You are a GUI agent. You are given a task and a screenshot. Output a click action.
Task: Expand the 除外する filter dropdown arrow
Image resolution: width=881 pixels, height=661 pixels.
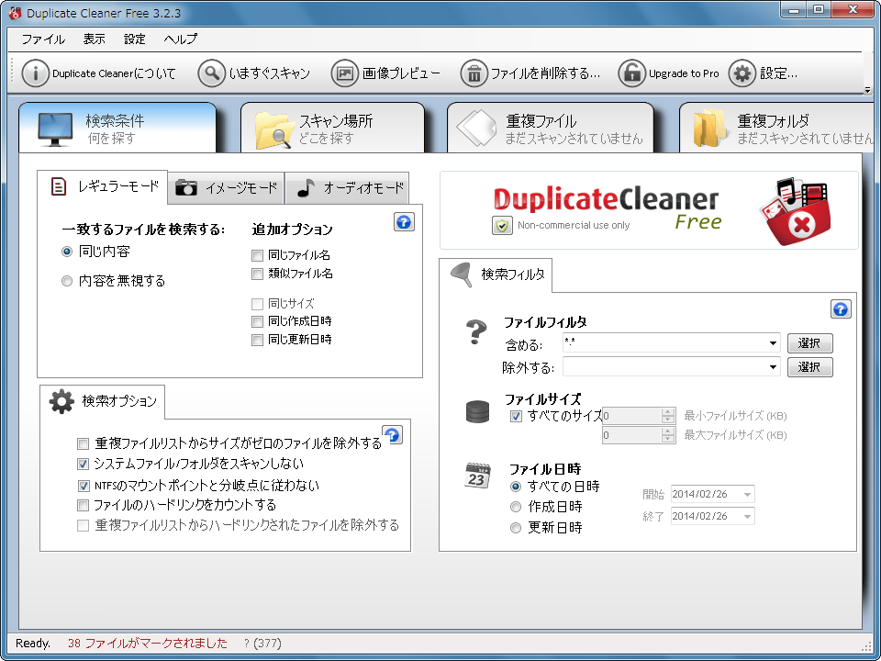coord(773,367)
